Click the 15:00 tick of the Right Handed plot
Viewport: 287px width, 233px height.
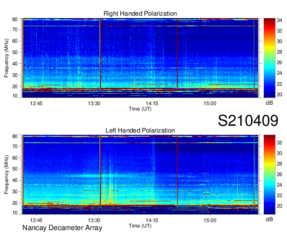pyautogui.click(x=210, y=103)
